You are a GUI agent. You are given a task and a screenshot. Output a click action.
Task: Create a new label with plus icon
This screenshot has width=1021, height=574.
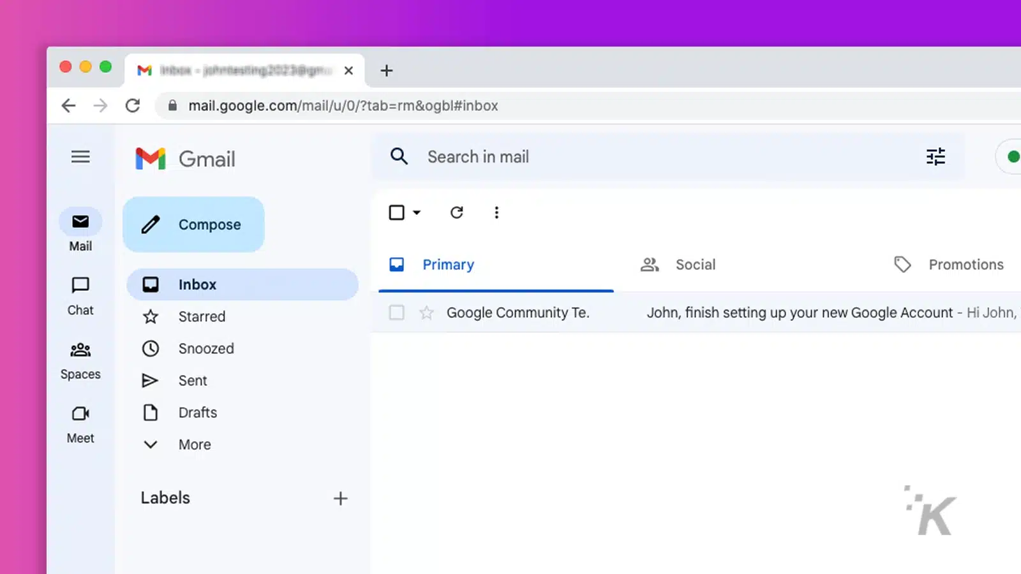click(341, 499)
